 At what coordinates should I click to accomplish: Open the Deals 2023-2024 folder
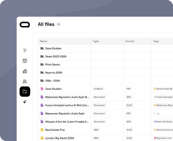pos(56,56)
